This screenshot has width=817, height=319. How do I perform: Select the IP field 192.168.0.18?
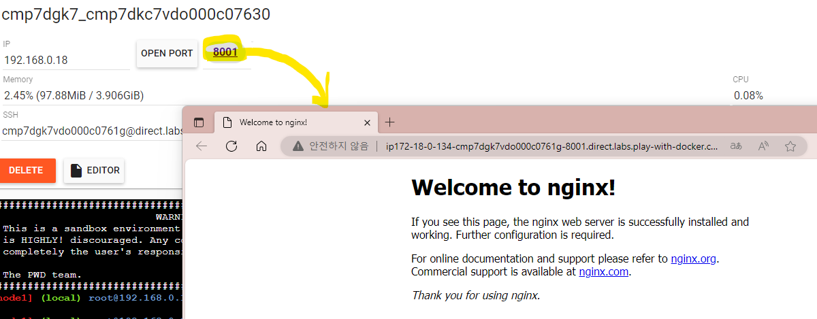[65, 60]
